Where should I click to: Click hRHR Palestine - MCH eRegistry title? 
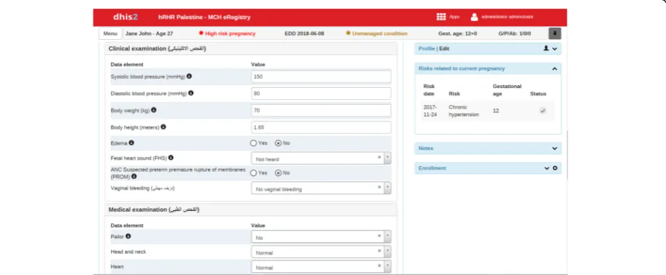[x=204, y=17]
